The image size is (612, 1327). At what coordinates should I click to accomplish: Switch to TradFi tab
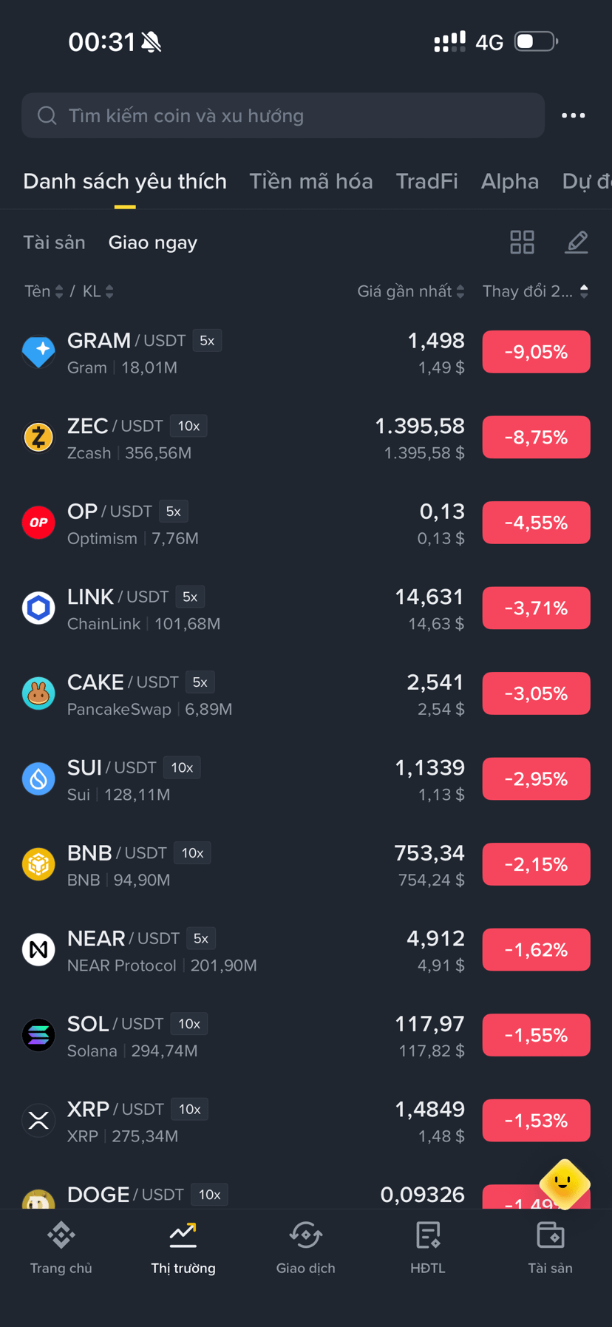click(427, 181)
